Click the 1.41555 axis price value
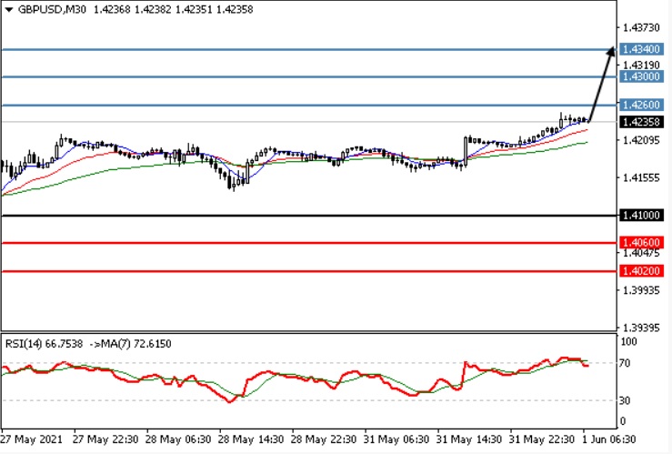 pyautogui.click(x=641, y=177)
